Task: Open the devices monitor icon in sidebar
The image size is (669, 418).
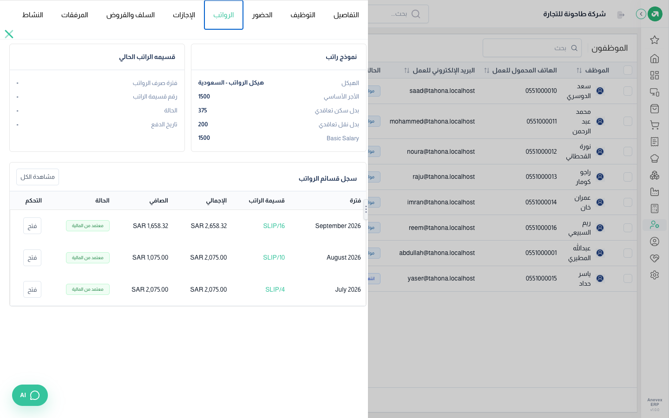Action: [x=655, y=92]
